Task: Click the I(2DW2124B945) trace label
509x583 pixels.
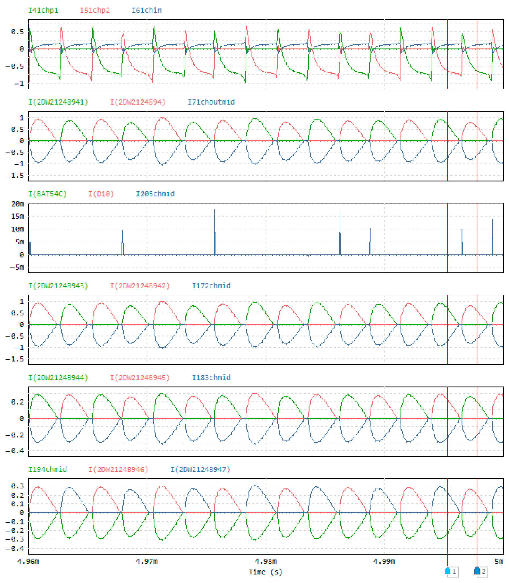Action: point(140,377)
